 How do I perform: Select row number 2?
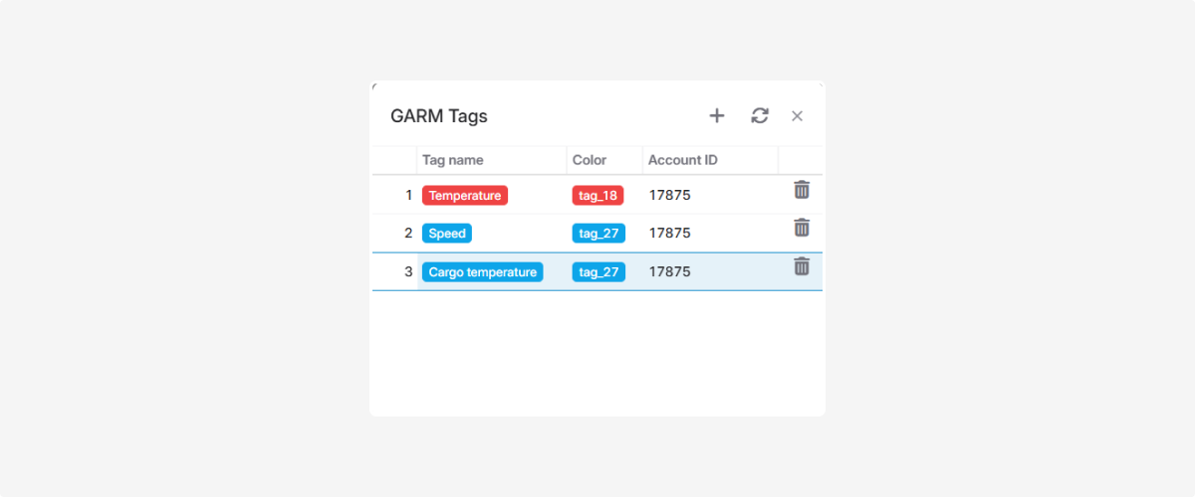408,234
